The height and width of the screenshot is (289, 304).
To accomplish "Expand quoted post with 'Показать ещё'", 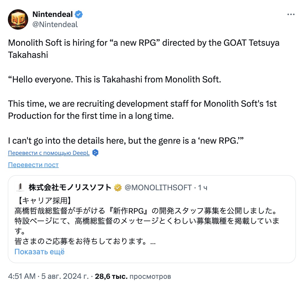I will pyautogui.click(x=39, y=251).
